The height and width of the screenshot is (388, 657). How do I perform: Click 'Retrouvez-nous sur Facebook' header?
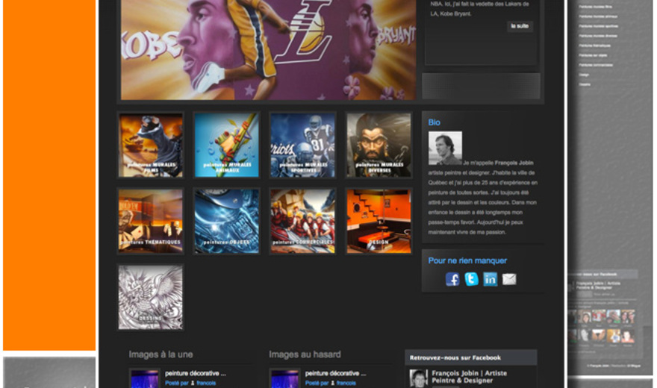(455, 358)
